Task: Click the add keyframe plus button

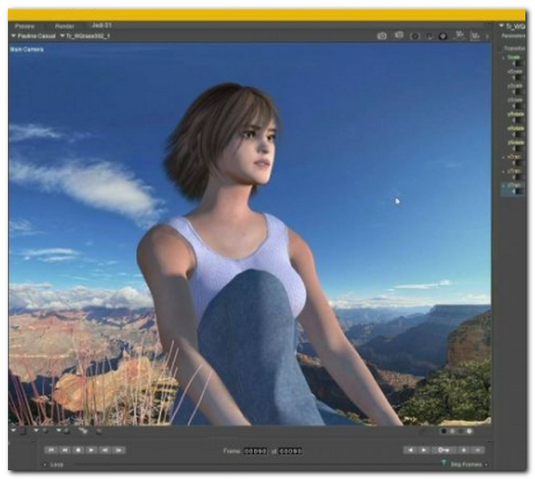Action: click(x=463, y=450)
